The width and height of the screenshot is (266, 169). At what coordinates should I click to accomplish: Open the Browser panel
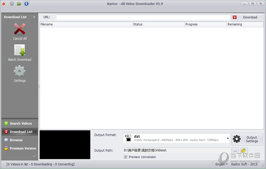(20, 140)
